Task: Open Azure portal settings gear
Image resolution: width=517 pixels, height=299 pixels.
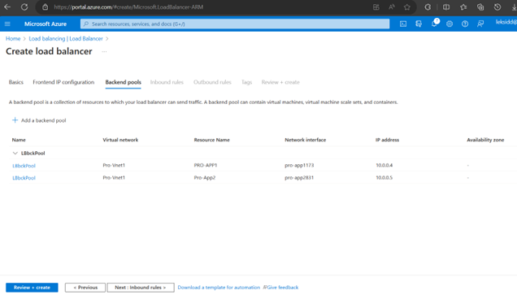Action: point(450,24)
